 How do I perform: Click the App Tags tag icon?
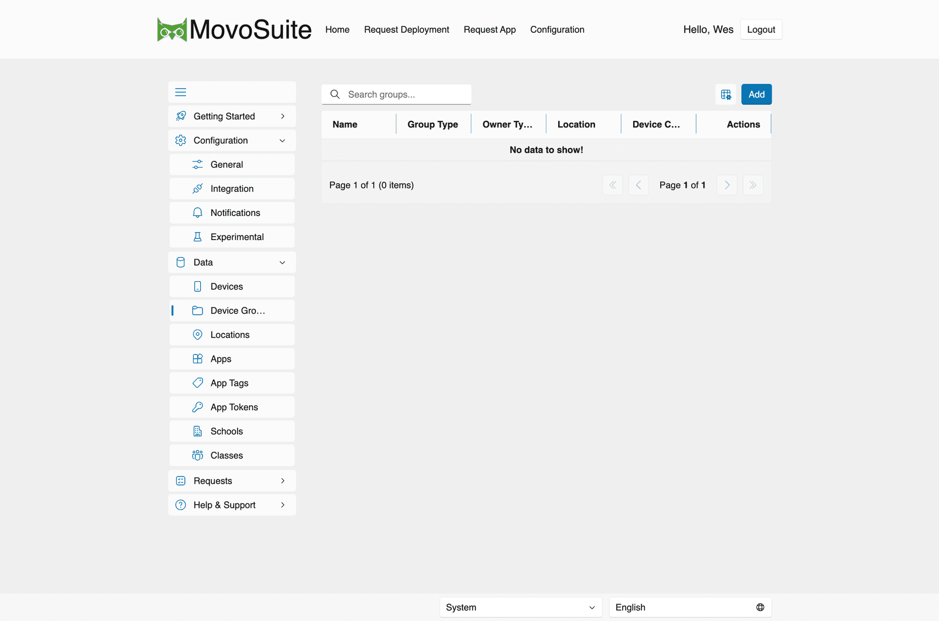click(x=198, y=383)
